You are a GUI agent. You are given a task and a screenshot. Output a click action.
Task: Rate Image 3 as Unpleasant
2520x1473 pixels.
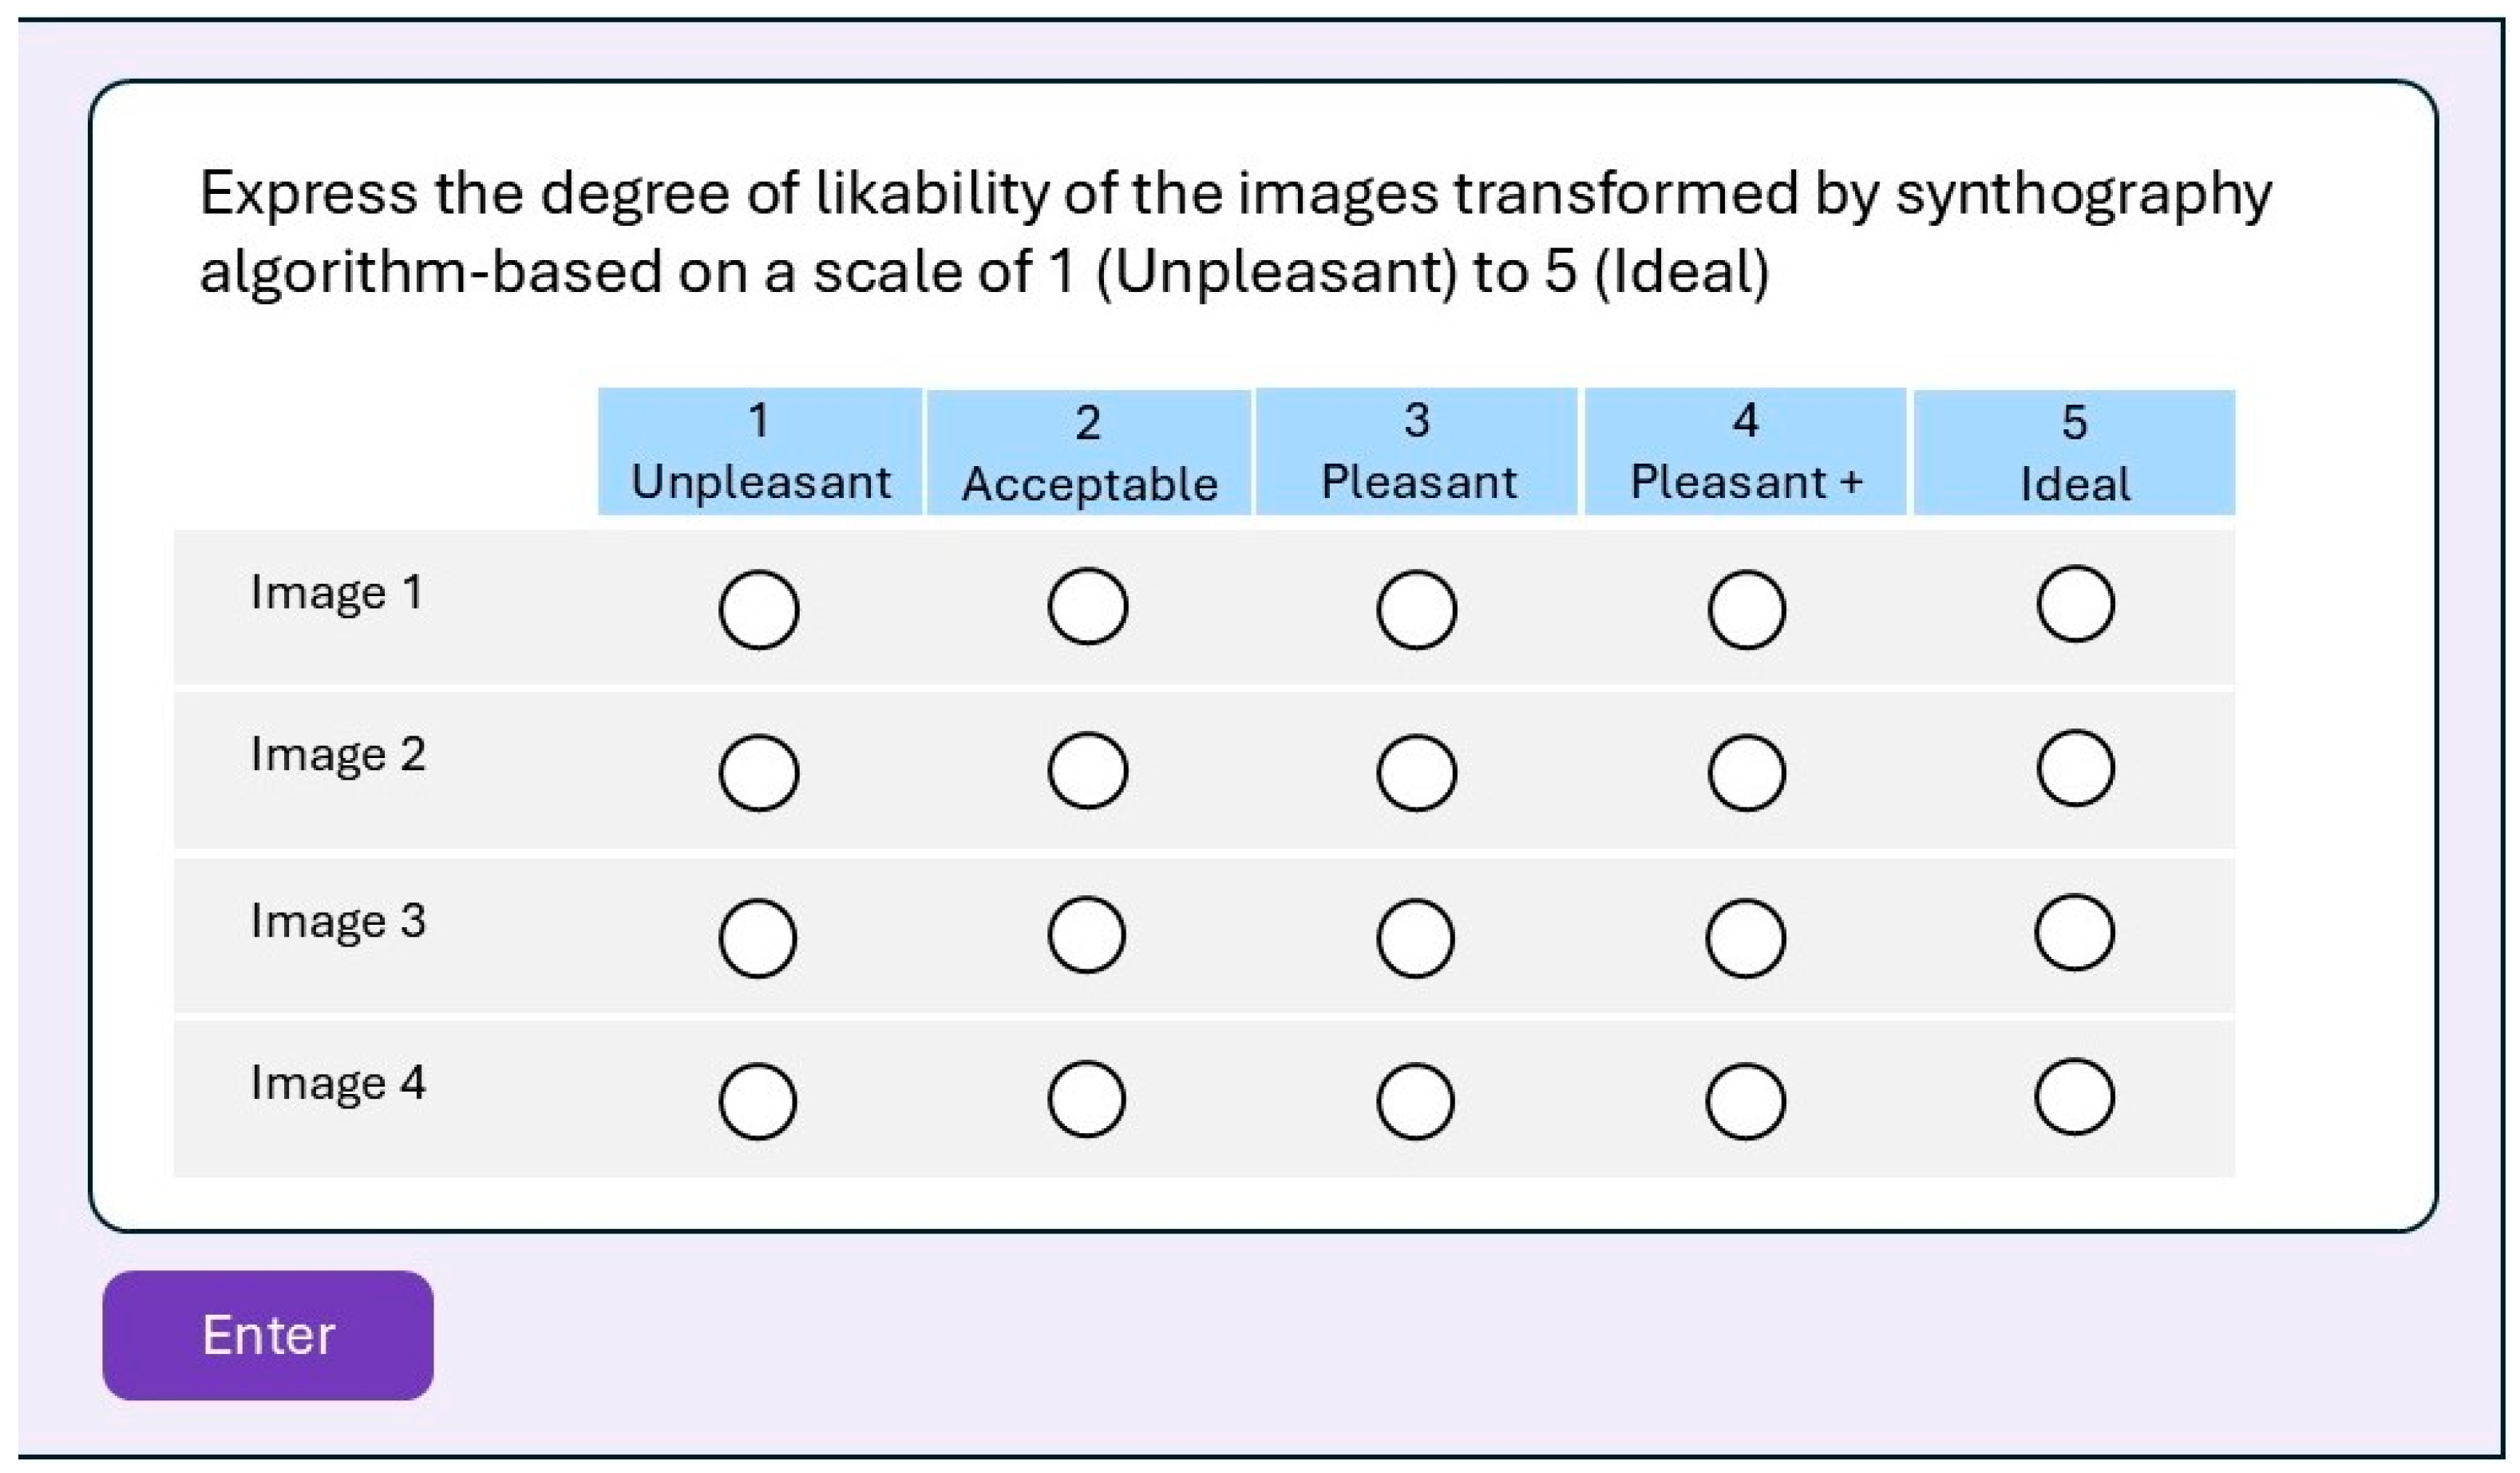[758, 938]
